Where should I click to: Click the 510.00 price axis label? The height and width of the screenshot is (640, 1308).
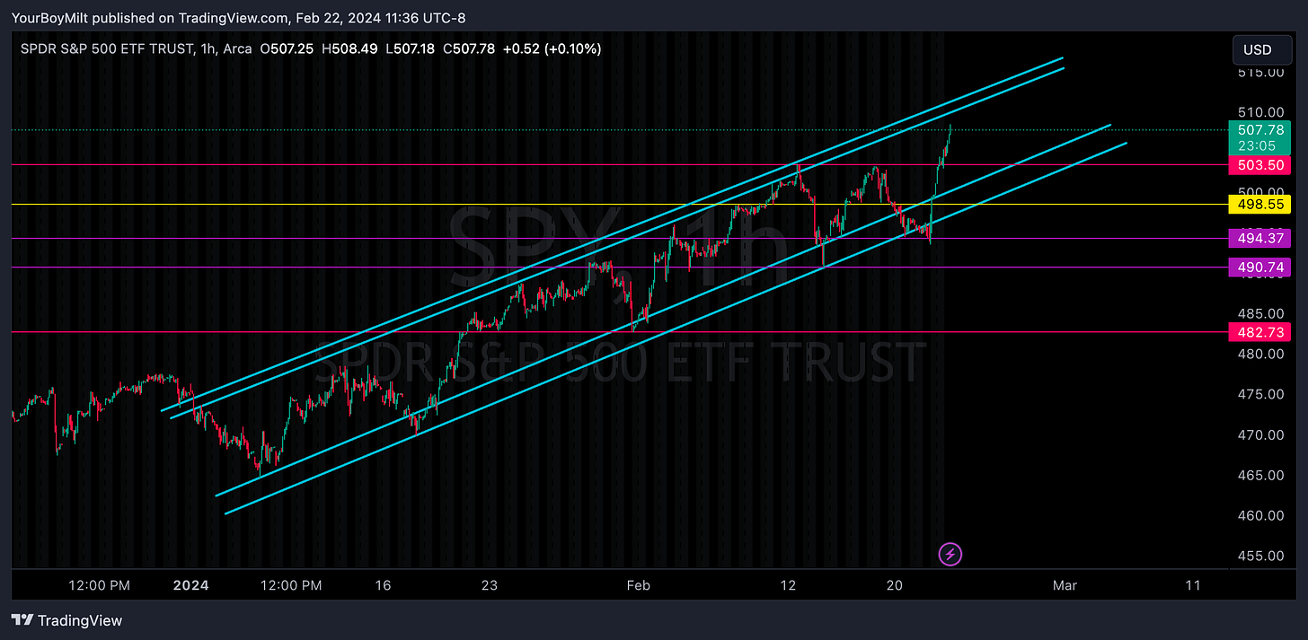[x=1259, y=112]
